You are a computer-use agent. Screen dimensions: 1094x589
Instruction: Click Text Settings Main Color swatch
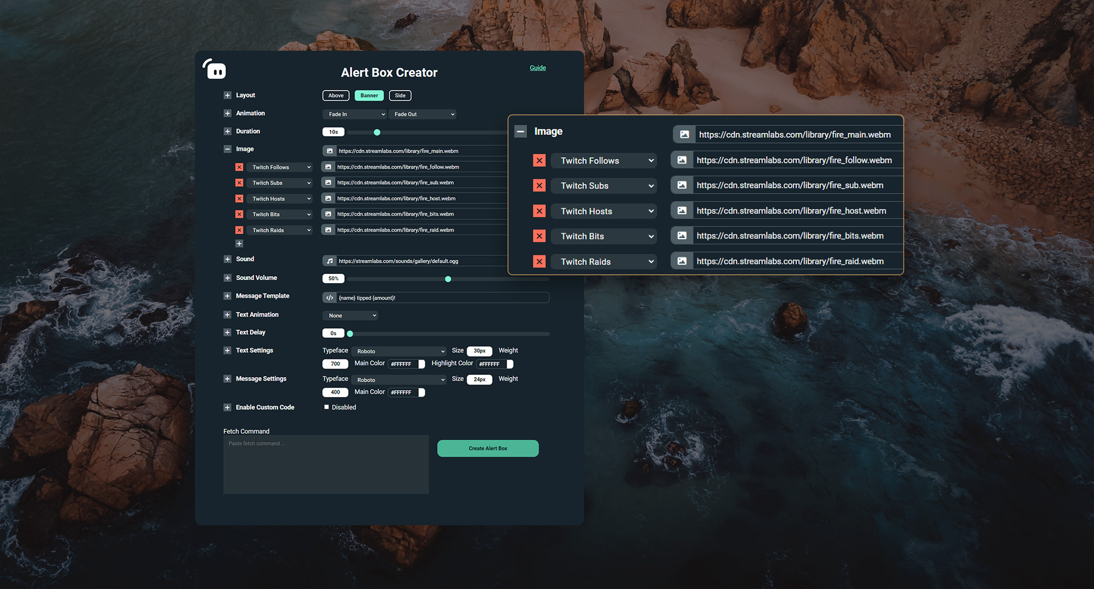click(422, 364)
